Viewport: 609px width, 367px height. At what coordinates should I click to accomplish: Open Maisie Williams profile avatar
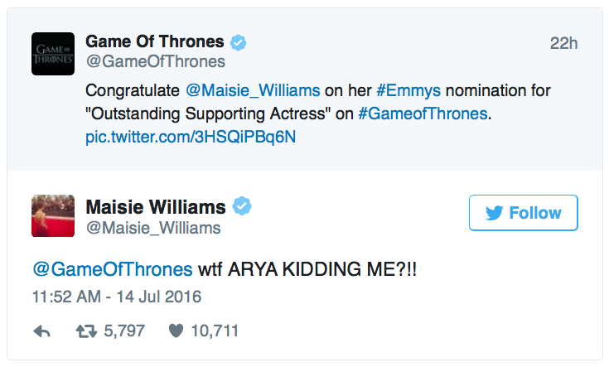click(53, 217)
